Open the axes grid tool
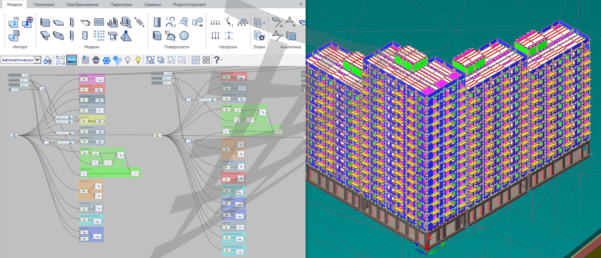This screenshot has height=258, width=601. pos(99,35)
